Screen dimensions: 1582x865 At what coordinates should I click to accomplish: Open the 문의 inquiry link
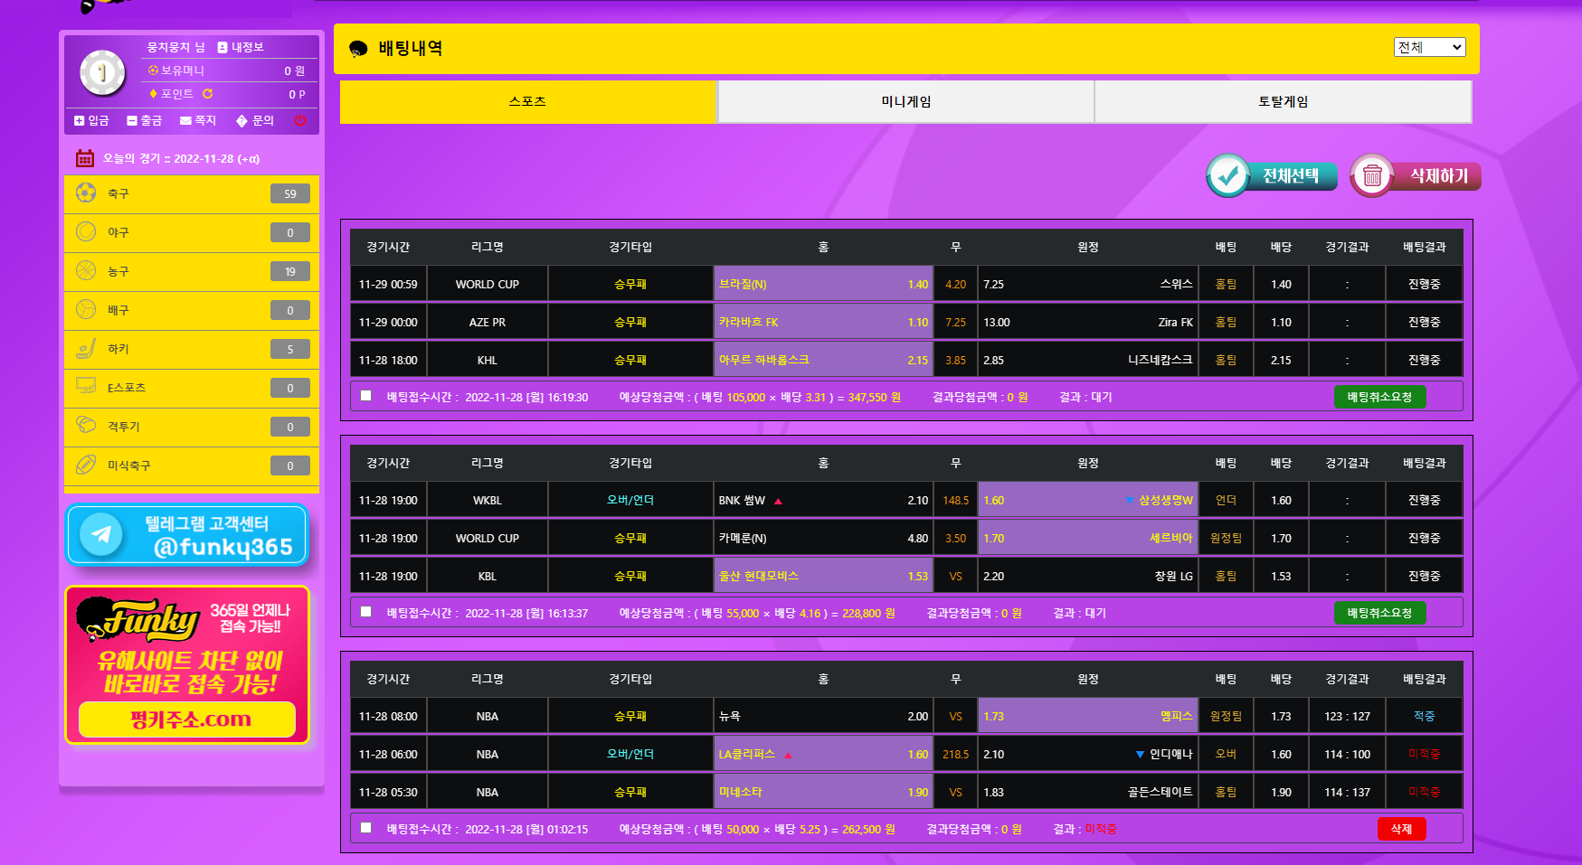(x=255, y=120)
